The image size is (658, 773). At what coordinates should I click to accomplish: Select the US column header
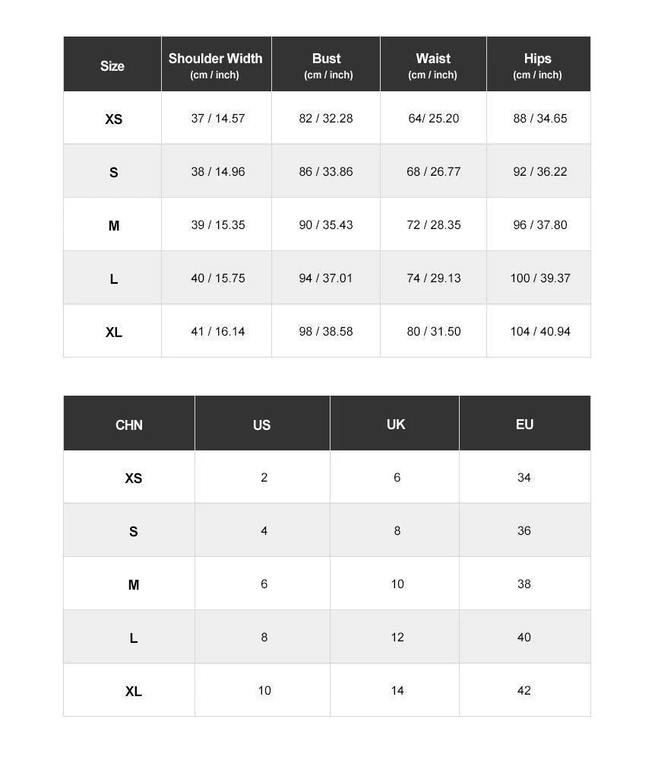coord(262,424)
